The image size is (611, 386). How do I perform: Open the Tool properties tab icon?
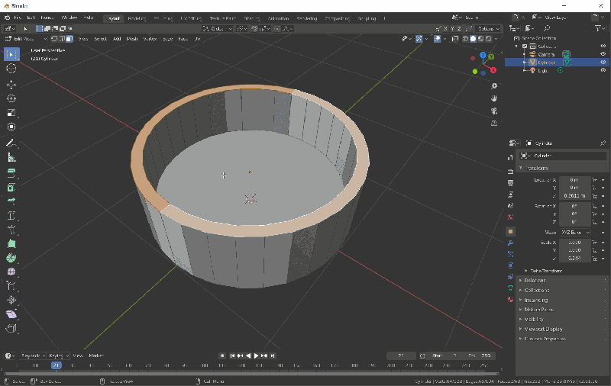(510, 158)
